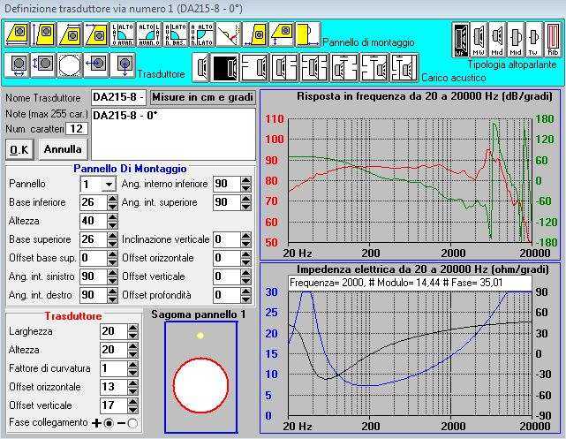Click the transducer Offset verticale field showing 17
The image size is (566, 439).
point(113,405)
